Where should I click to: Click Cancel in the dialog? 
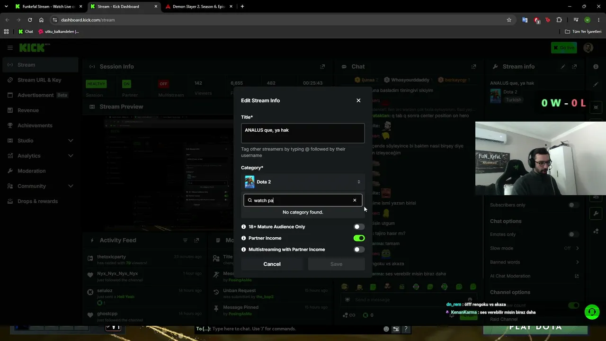[x=272, y=264]
